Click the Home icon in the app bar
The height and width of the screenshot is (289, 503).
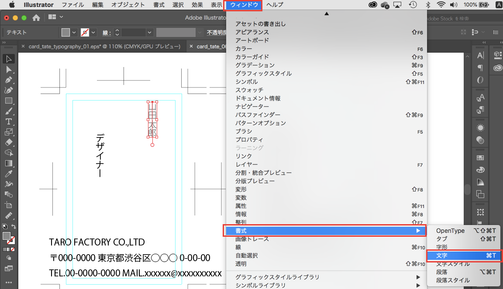pyautogui.click(x=36, y=17)
